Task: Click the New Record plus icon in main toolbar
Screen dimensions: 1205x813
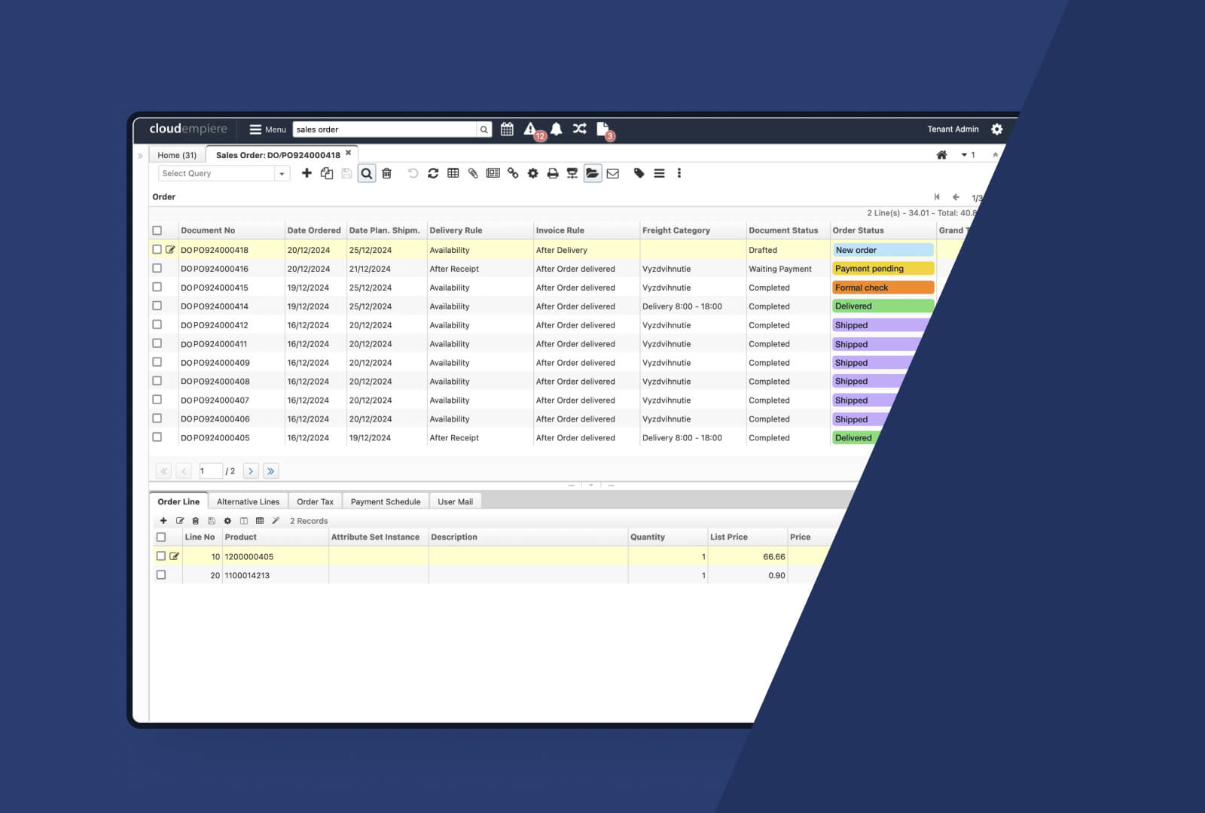Action: 307,173
